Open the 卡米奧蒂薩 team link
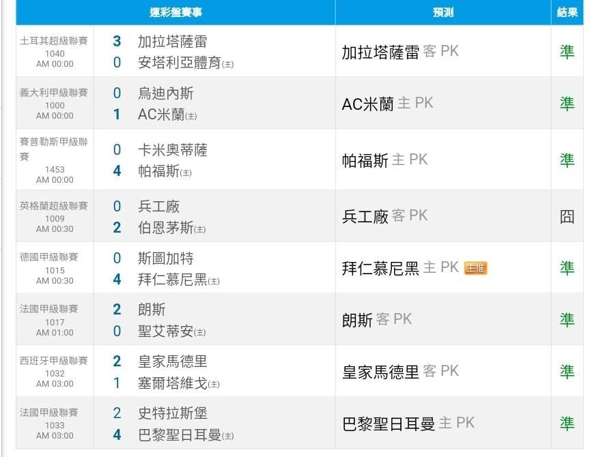The image size is (592, 457). pyautogui.click(x=172, y=149)
